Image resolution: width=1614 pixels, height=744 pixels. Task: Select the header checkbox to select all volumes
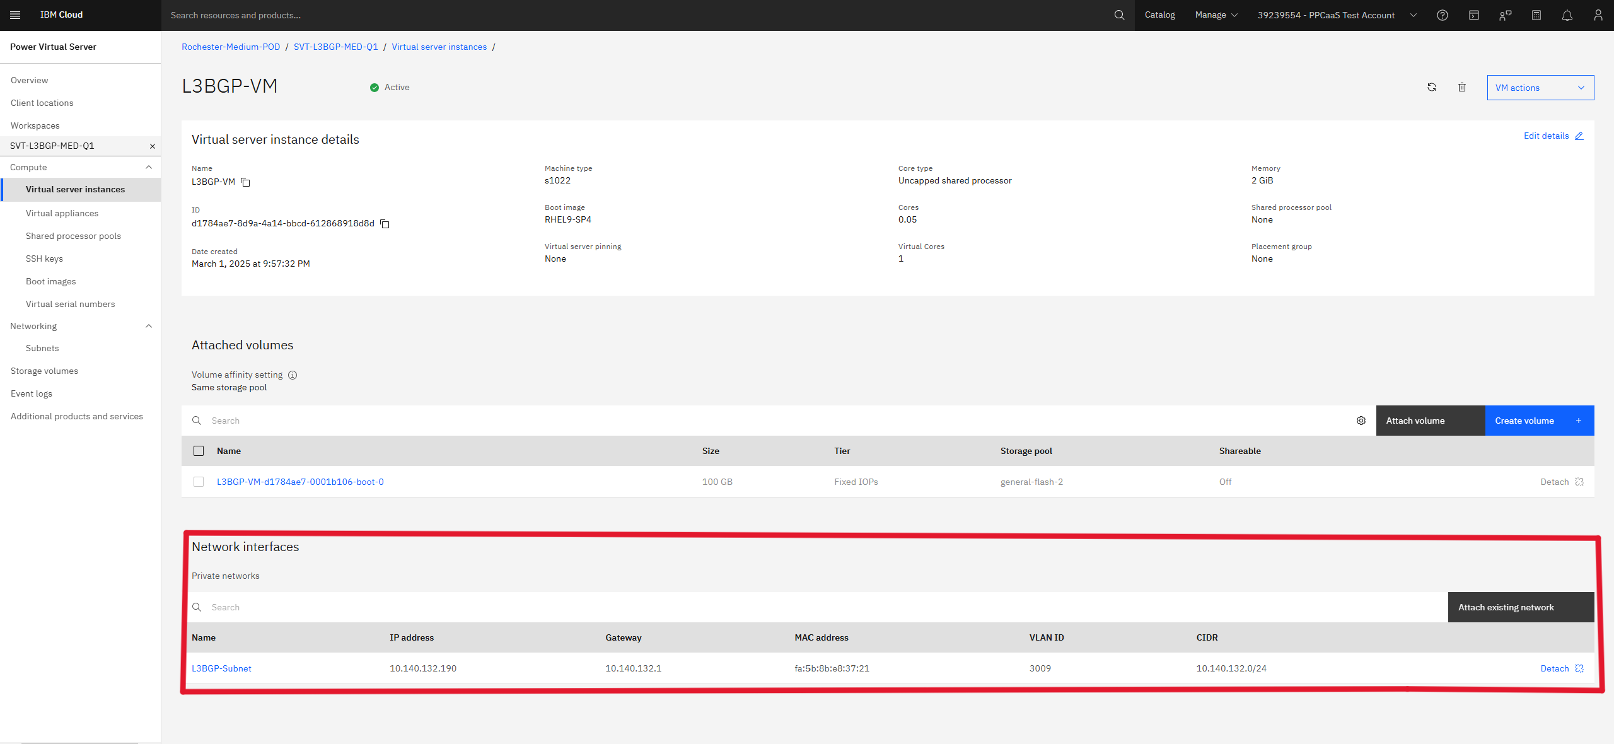pos(199,451)
